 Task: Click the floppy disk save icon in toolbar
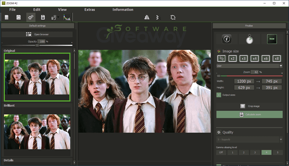pyautogui.click(x=43, y=17)
